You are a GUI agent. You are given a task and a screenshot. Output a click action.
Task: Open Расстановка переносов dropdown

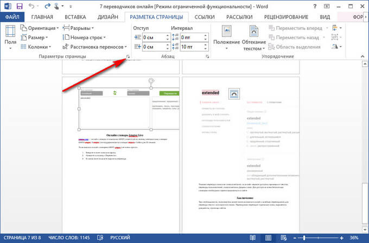click(96, 47)
